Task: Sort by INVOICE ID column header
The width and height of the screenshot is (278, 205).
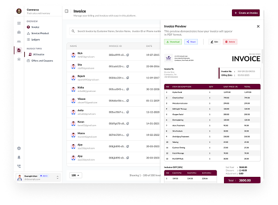Action: pyautogui.click(x=115, y=46)
